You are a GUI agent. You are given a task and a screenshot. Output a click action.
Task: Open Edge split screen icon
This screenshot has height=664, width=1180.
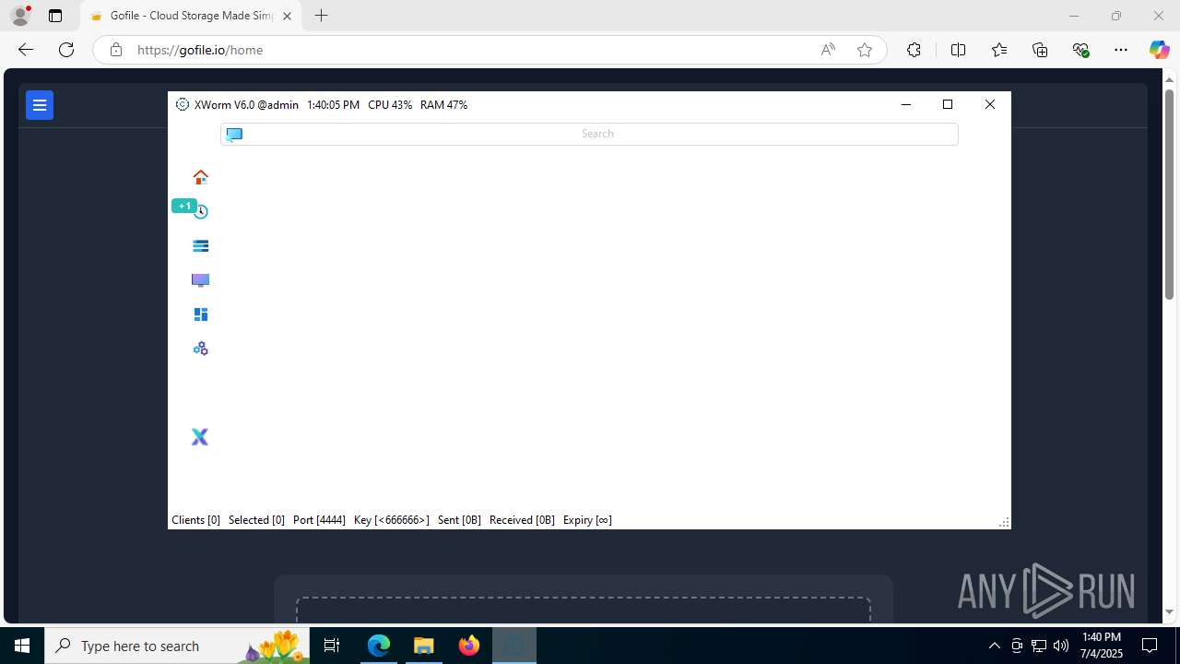(x=958, y=50)
